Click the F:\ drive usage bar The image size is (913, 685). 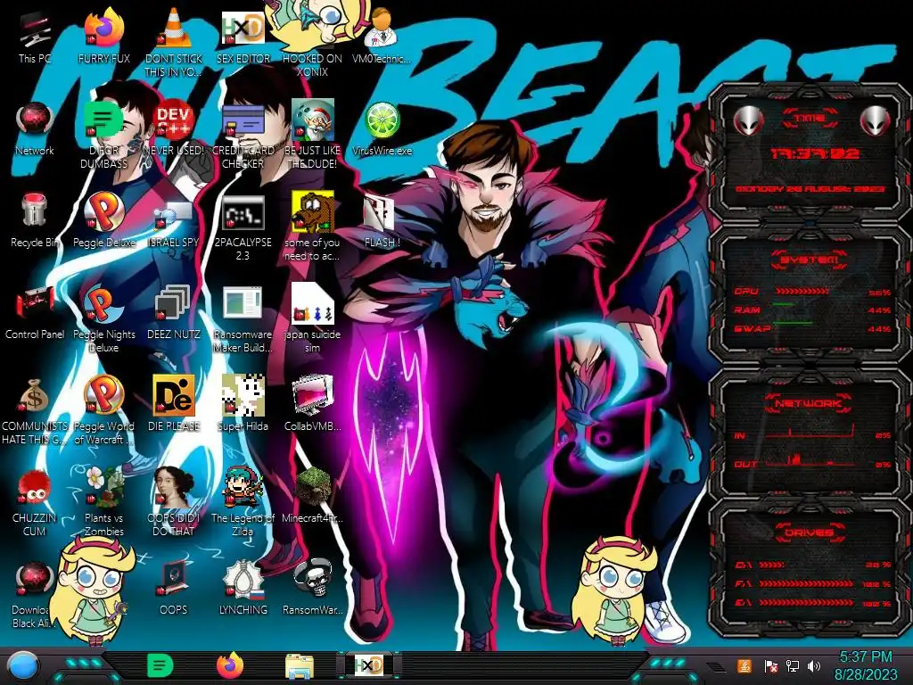(x=807, y=583)
